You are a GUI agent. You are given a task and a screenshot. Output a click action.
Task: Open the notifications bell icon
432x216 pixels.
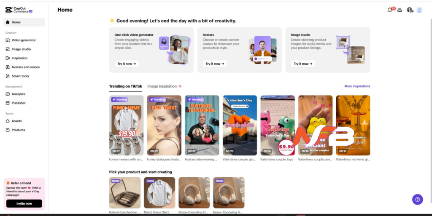[x=389, y=10]
